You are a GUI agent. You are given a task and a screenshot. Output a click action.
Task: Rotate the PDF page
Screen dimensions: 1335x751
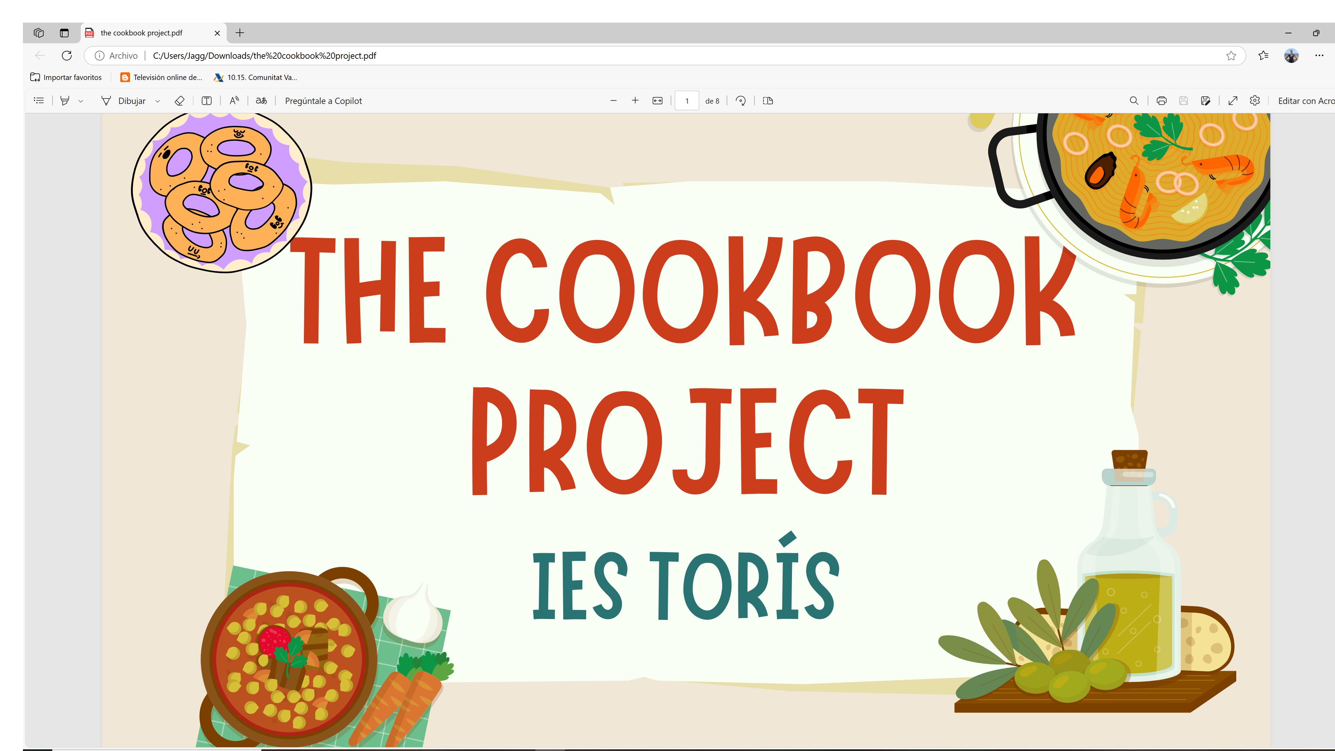[740, 100]
